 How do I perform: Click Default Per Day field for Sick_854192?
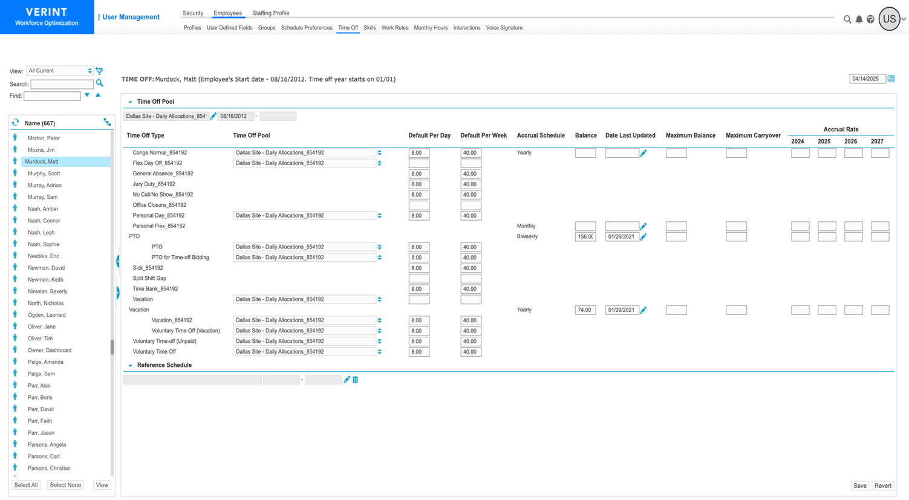[x=419, y=268]
